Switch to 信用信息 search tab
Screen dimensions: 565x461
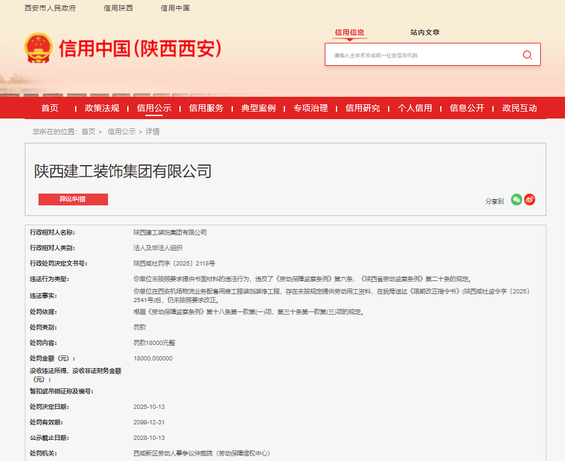click(x=350, y=32)
